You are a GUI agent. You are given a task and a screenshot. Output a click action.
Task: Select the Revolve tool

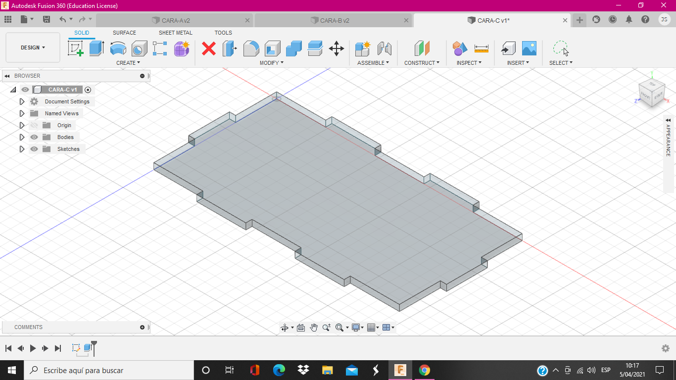point(118,48)
